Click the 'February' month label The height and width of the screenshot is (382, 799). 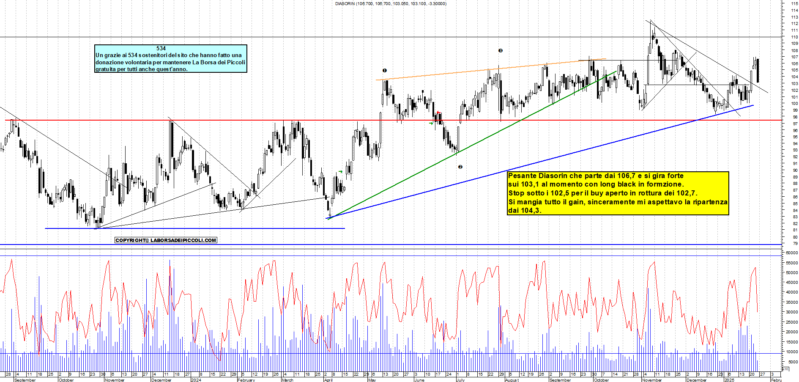tap(246, 380)
